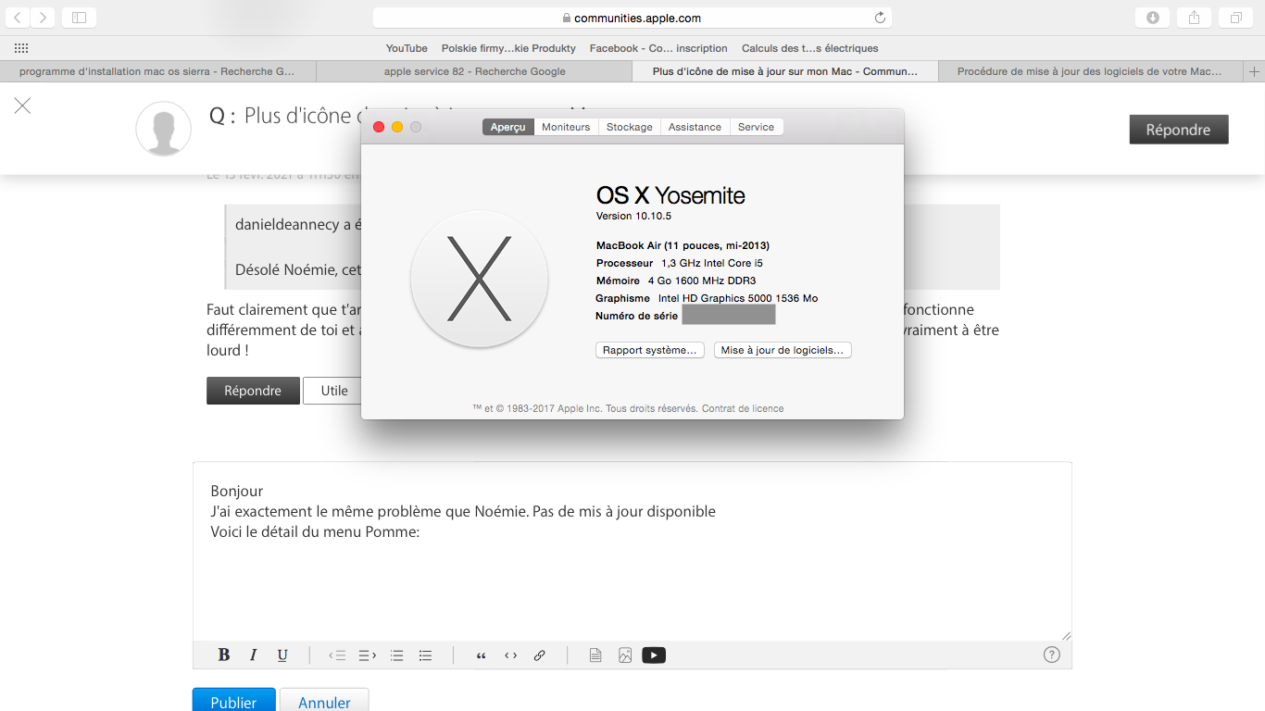Cancel the reply with Annuler
1265x711 pixels.
[324, 702]
